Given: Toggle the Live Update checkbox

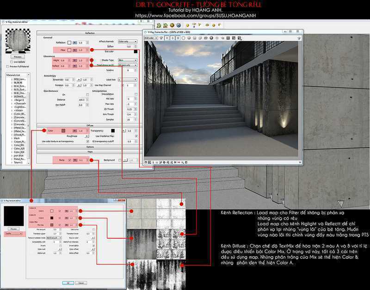Looking at the screenshot, I should click(11, 62).
